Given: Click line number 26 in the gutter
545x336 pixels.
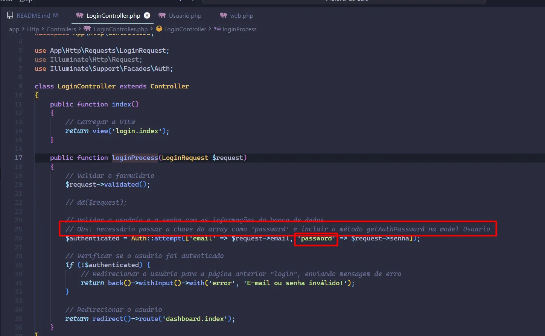Looking at the screenshot, I should pyautogui.click(x=18, y=238).
